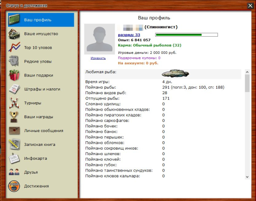Viewport: 256px width, 201px height.
Task: Click the profile avatar placeholder image
Action: tap(99, 39)
